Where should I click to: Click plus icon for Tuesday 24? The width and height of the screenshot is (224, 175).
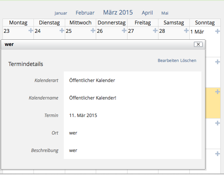coord(62,31)
